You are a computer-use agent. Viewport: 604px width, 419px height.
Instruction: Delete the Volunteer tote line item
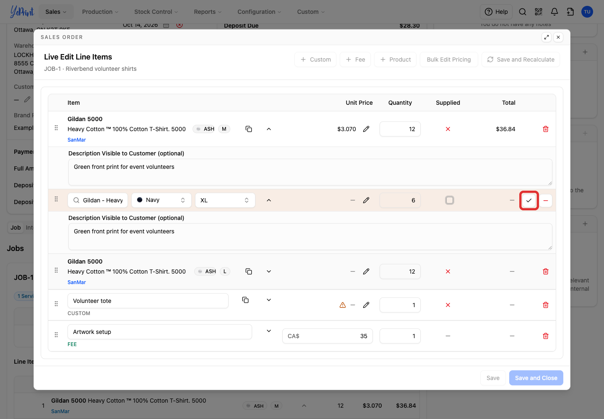pos(546,305)
